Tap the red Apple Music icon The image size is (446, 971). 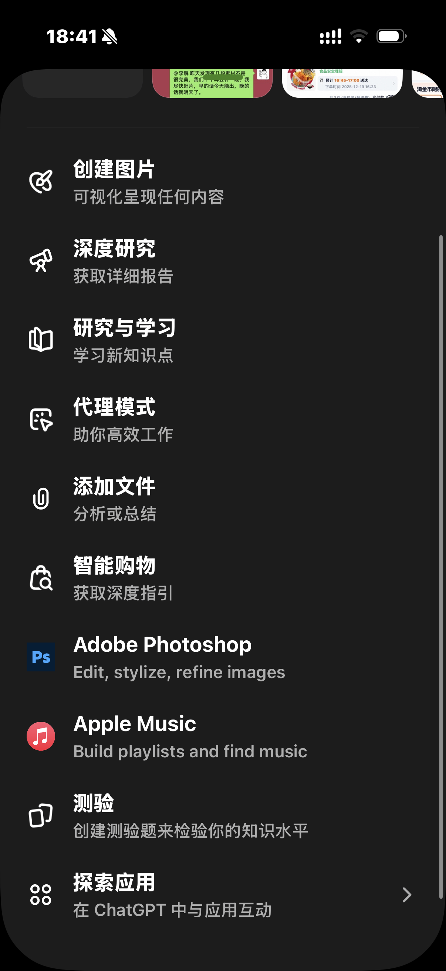pos(41,736)
